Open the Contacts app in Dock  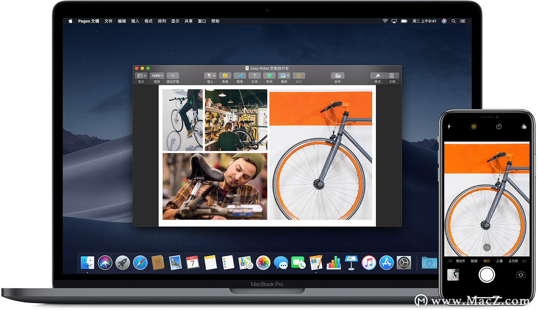tap(158, 263)
